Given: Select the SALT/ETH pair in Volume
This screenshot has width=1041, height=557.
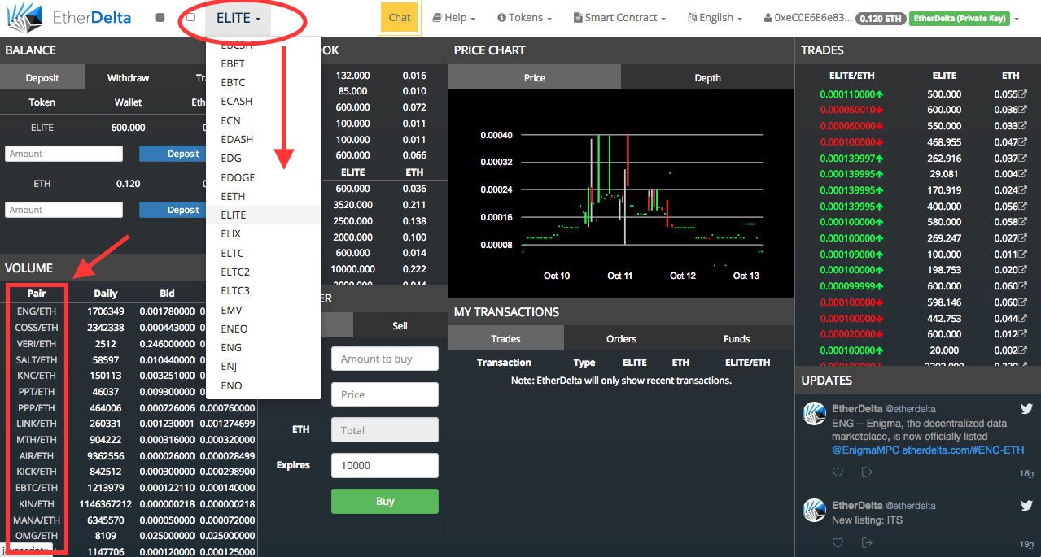Looking at the screenshot, I should 37,359.
